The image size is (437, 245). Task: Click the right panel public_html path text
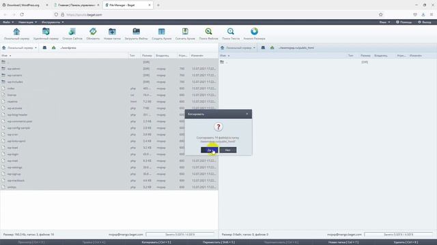click(296, 48)
